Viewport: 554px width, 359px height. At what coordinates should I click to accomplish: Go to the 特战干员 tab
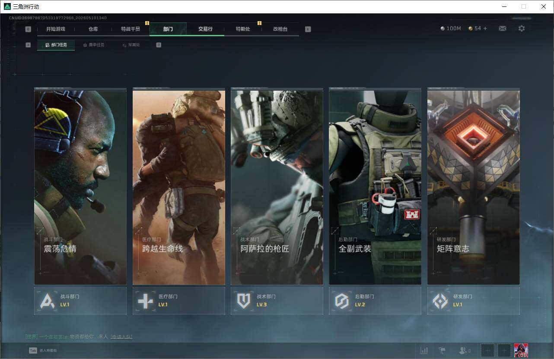click(x=131, y=29)
